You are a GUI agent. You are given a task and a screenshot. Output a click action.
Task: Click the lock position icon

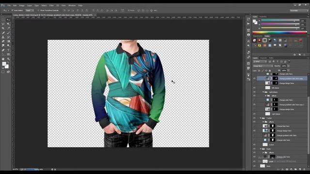click(266, 71)
